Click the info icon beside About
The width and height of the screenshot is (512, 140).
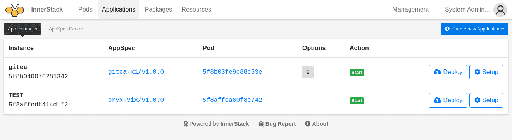pyautogui.click(x=308, y=124)
